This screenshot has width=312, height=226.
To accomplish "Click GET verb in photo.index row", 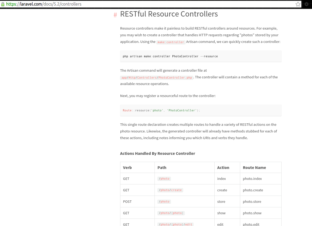I will coord(126,179).
